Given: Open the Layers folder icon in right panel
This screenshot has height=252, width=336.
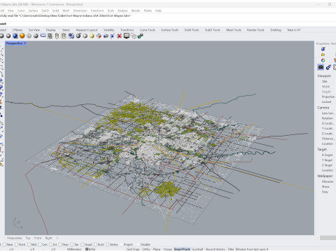Looking at the screenshot, I should click(x=323, y=55).
